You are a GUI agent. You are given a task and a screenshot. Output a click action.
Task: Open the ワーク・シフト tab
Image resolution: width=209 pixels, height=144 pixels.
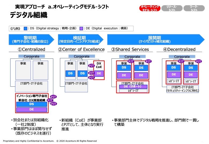(194, 8)
